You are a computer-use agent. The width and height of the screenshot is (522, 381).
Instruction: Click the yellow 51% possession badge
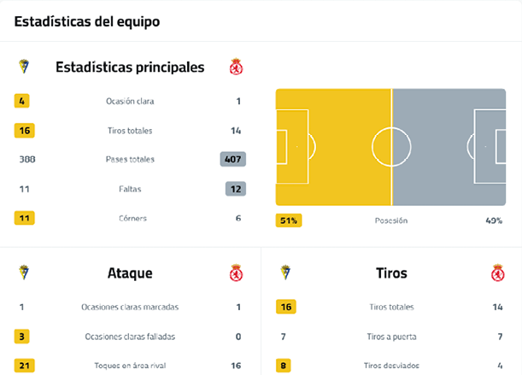pos(288,220)
